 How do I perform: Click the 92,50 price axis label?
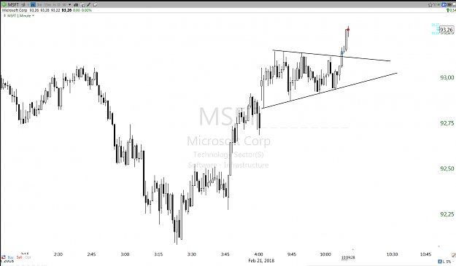tap(447, 168)
